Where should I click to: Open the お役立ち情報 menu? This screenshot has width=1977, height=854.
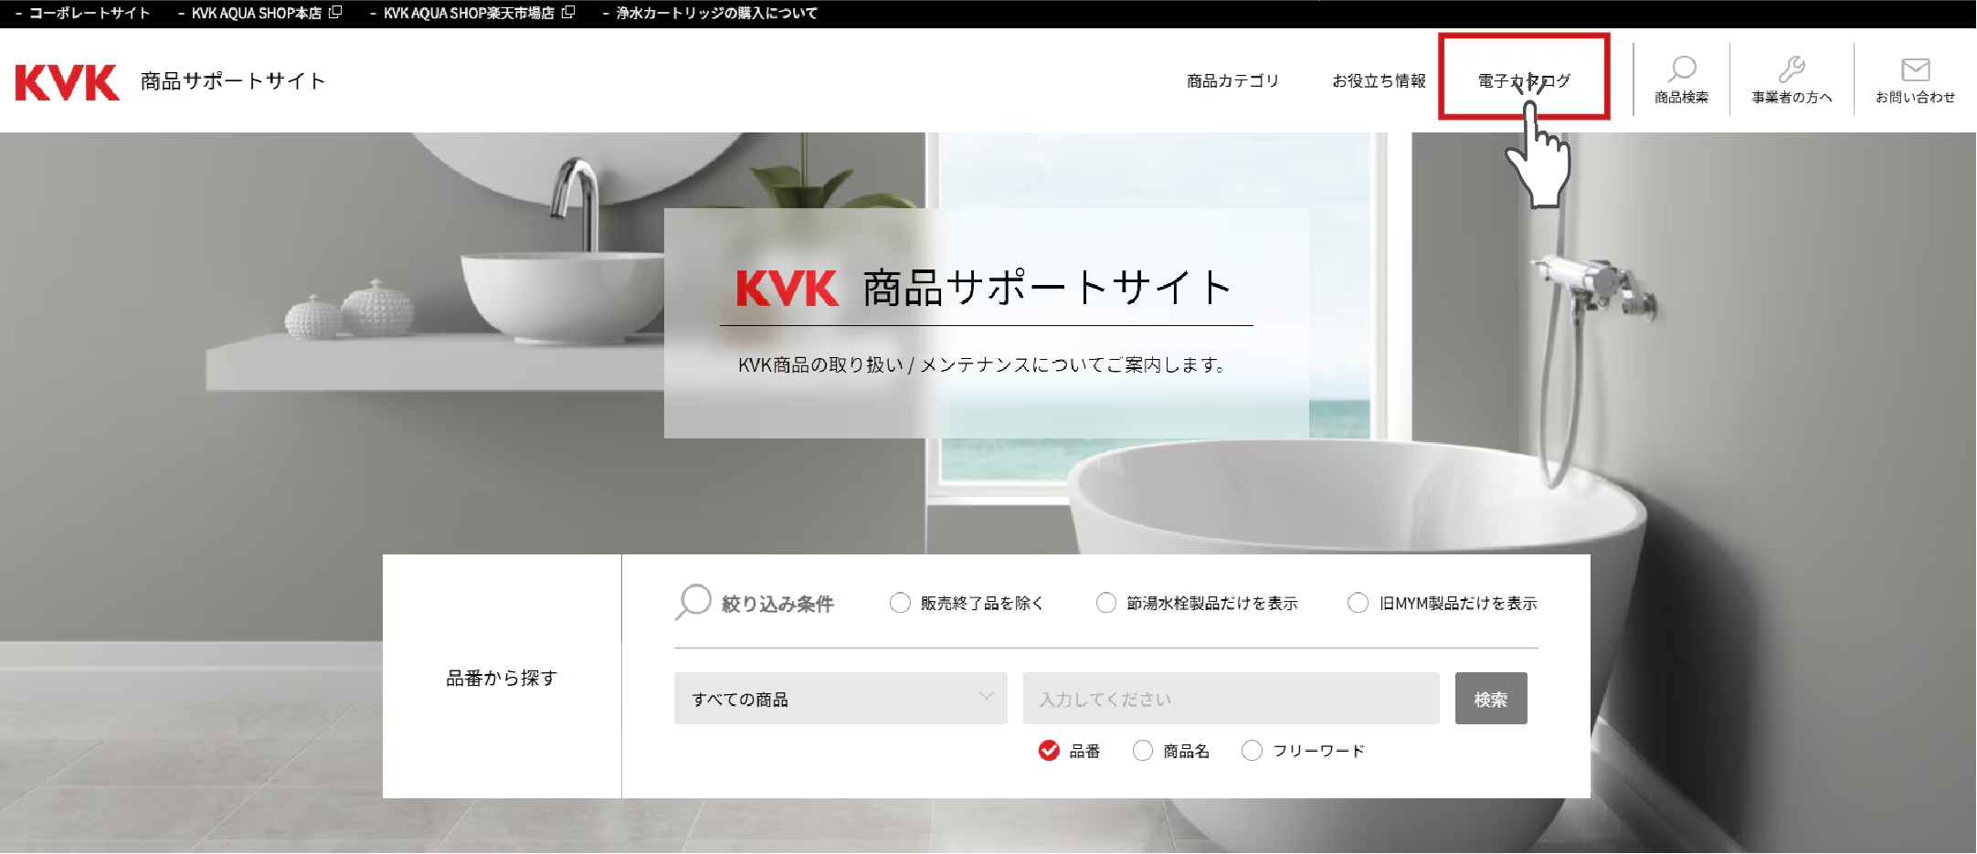1379,81
